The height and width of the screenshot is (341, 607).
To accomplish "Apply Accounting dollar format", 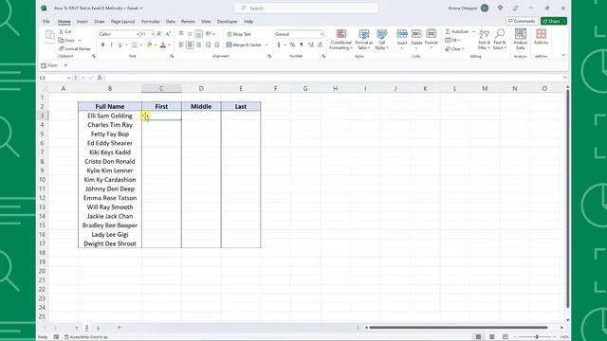I will pyautogui.click(x=278, y=45).
